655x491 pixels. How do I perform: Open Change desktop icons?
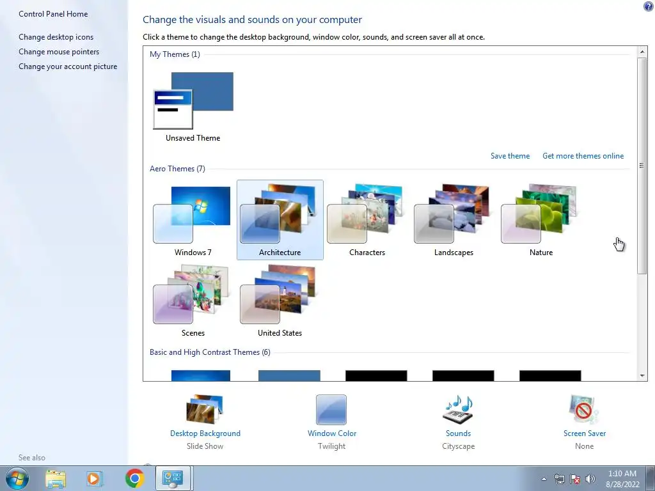(x=56, y=36)
